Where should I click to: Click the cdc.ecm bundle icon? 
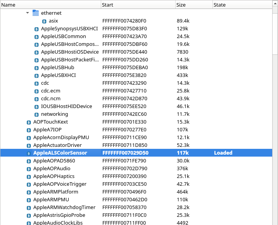pyautogui.click(x=36, y=91)
